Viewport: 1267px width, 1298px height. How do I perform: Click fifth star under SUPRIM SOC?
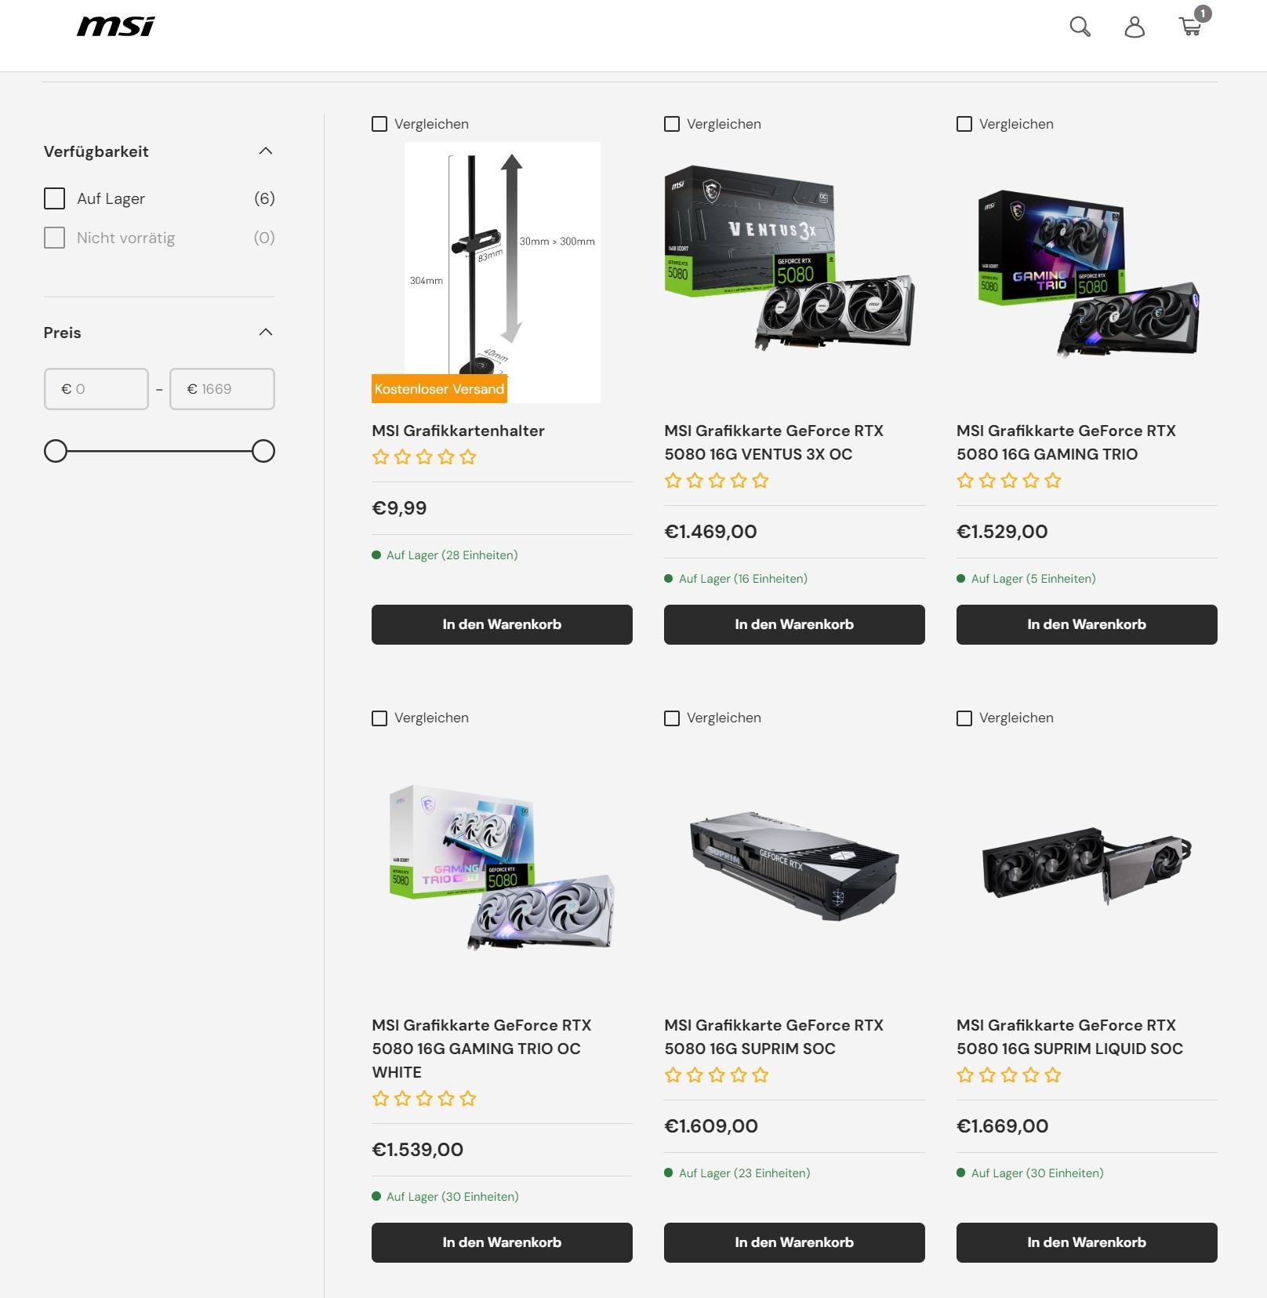tap(761, 1075)
